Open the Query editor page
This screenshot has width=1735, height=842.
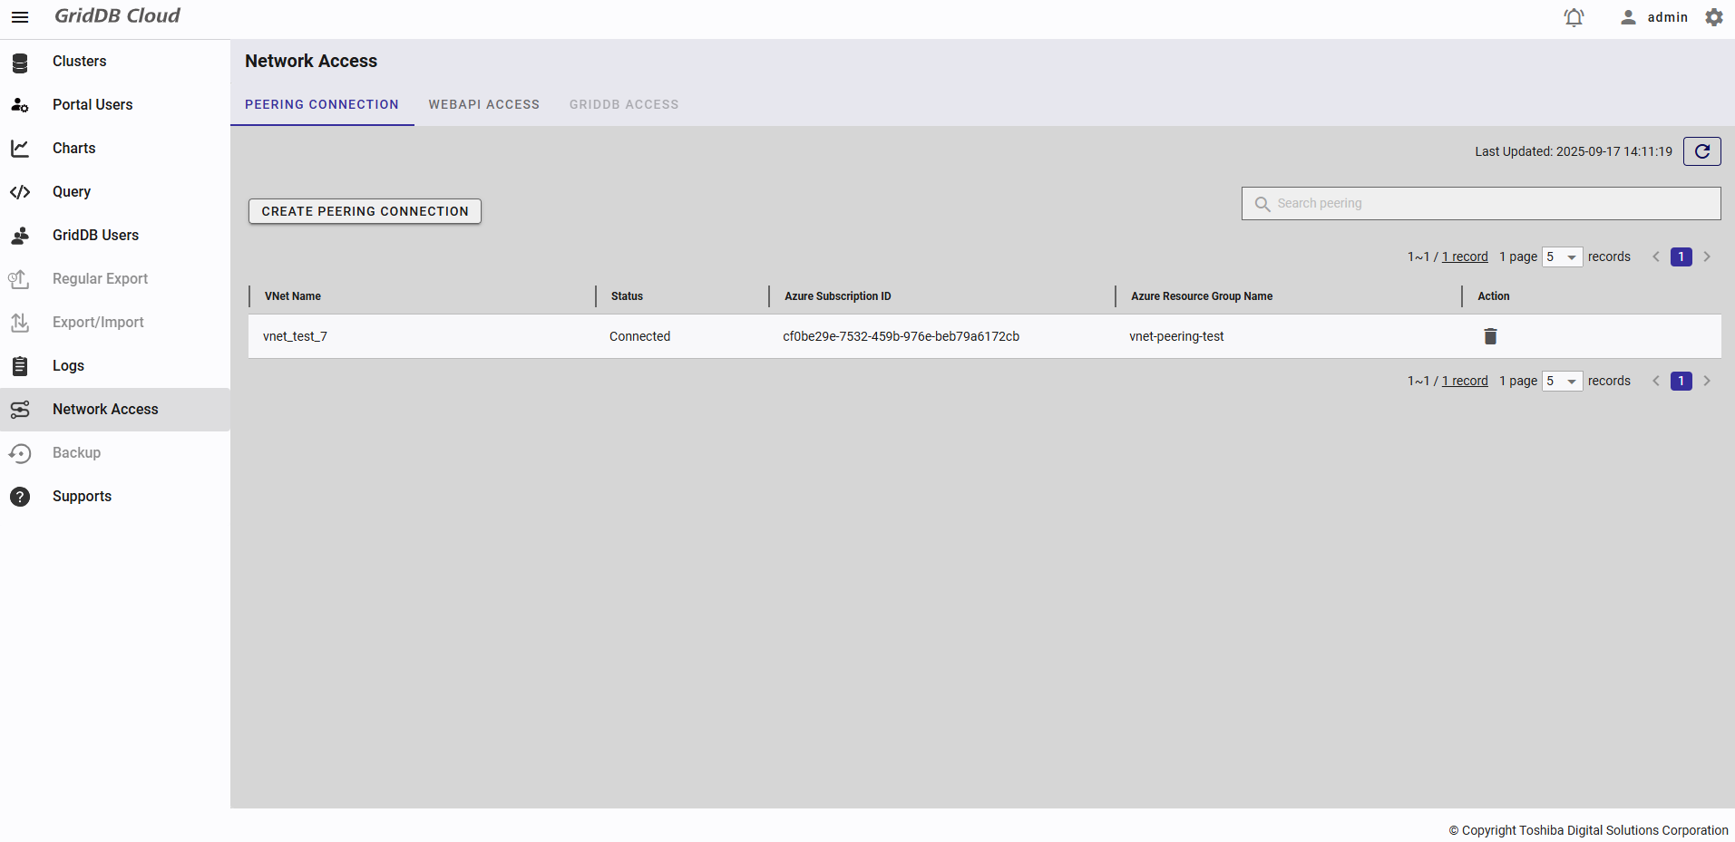71,192
